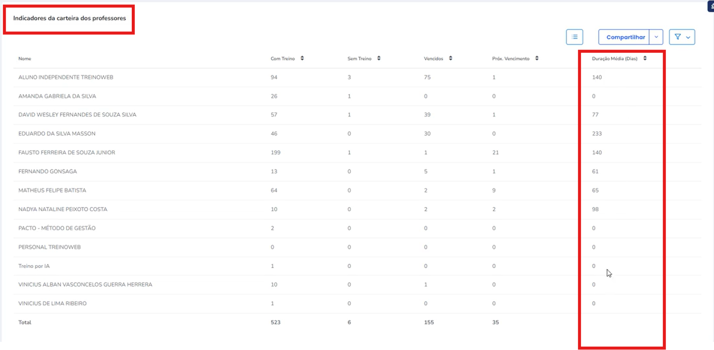Expand the filter chevron dropdown
Screen dimensions: 714x350
(688, 37)
